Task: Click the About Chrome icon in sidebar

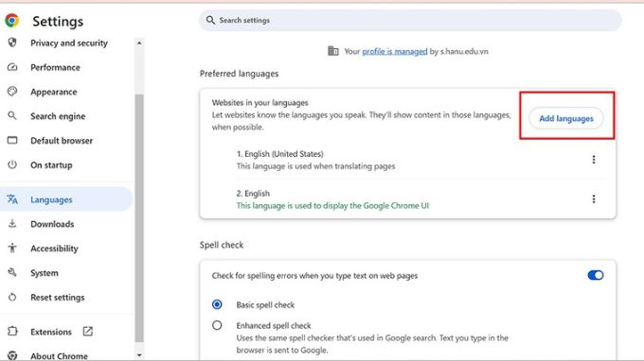Action: (x=12, y=355)
